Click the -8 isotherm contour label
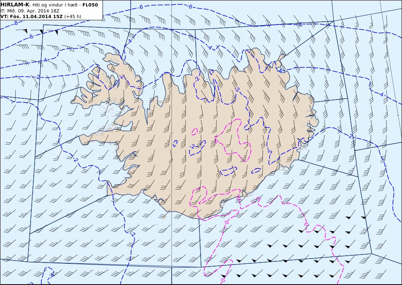This screenshot has width=402, height=285. pos(15,23)
